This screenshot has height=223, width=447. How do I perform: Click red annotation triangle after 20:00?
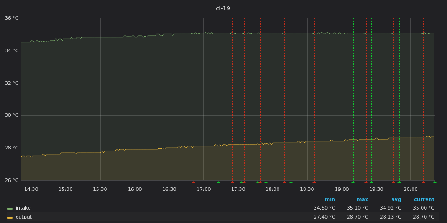tap(423, 182)
